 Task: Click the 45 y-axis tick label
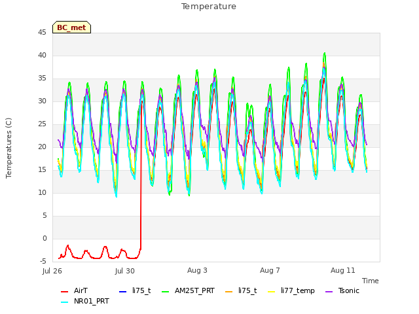42,33
